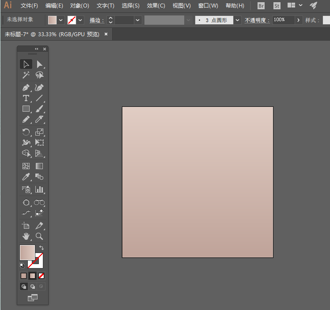The image size is (330, 310).
Task: Select the Column Graph tool
Action: click(x=39, y=189)
